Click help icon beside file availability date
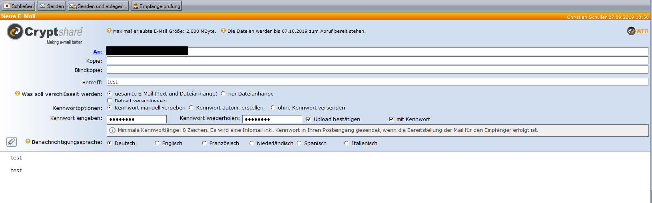 point(223,31)
